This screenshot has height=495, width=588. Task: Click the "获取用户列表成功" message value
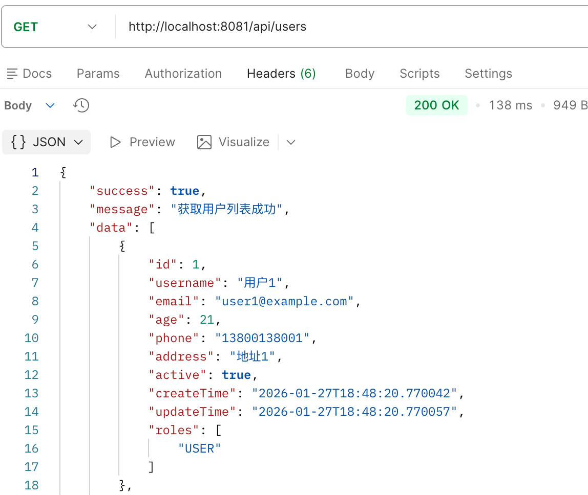click(x=226, y=209)
